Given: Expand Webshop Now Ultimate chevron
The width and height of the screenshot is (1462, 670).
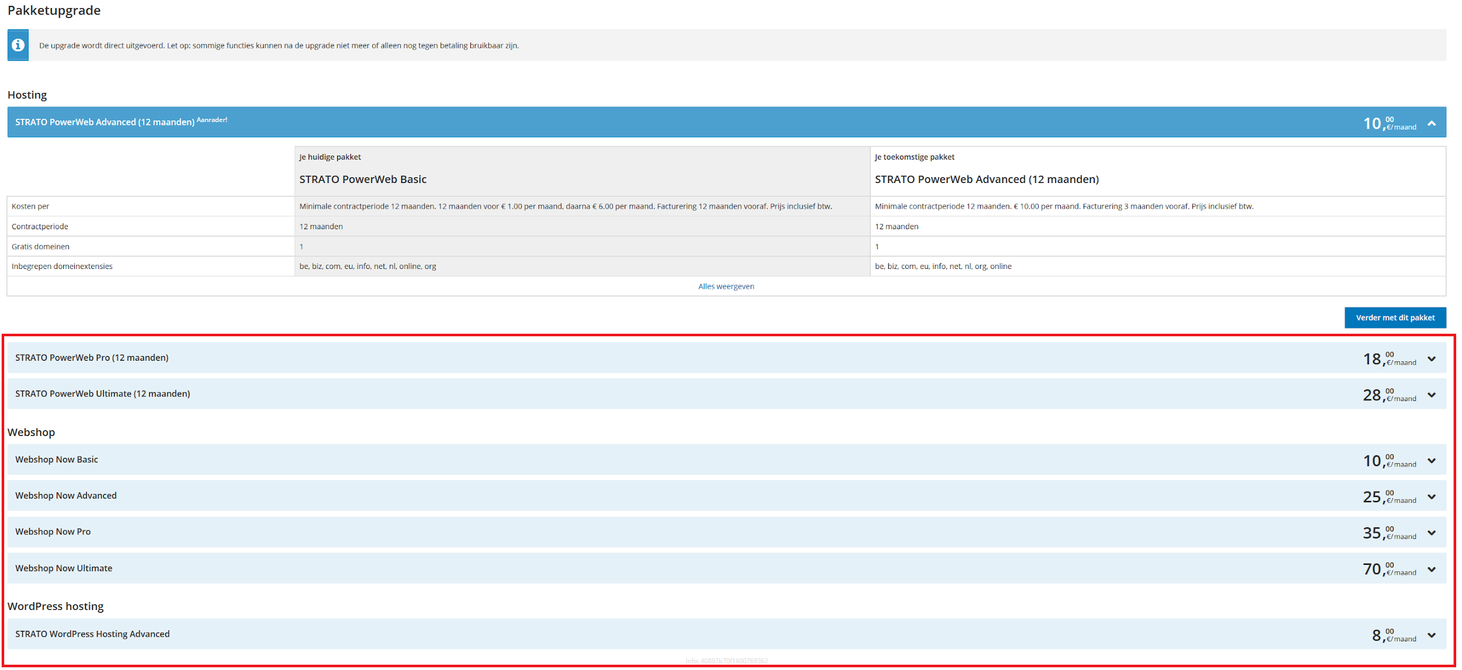Looking at the screenshot, I should [x=1432, y=569].
